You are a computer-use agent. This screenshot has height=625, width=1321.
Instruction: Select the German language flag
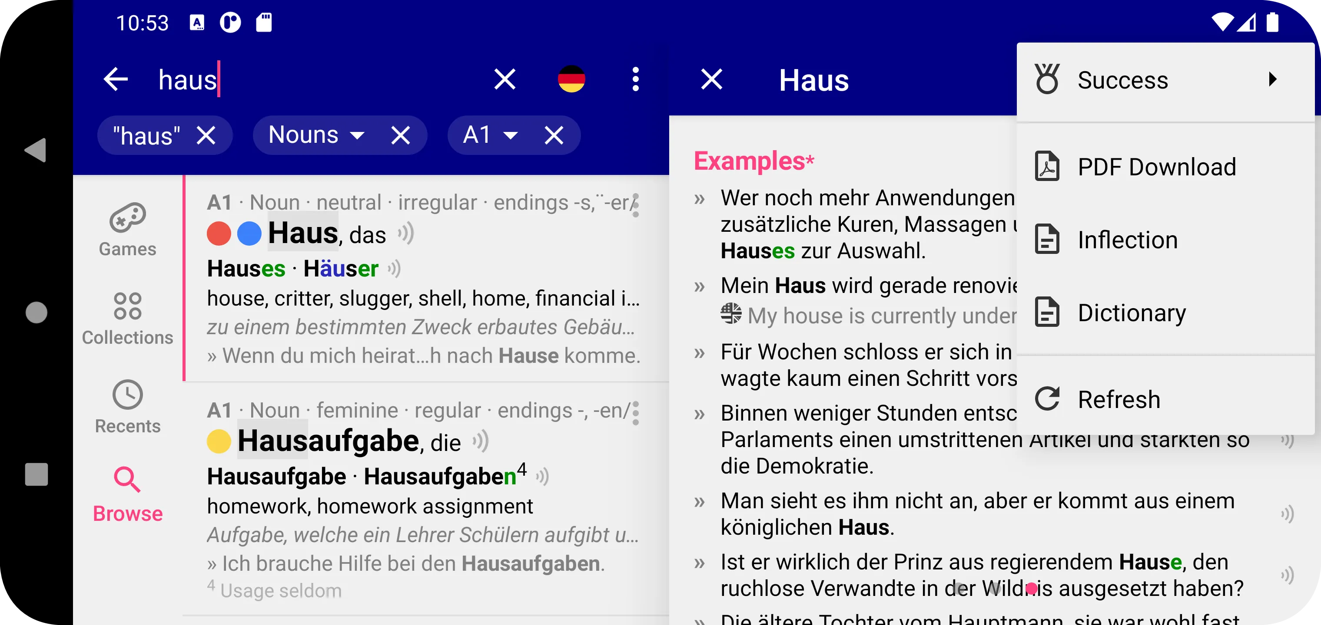(572, 79)
